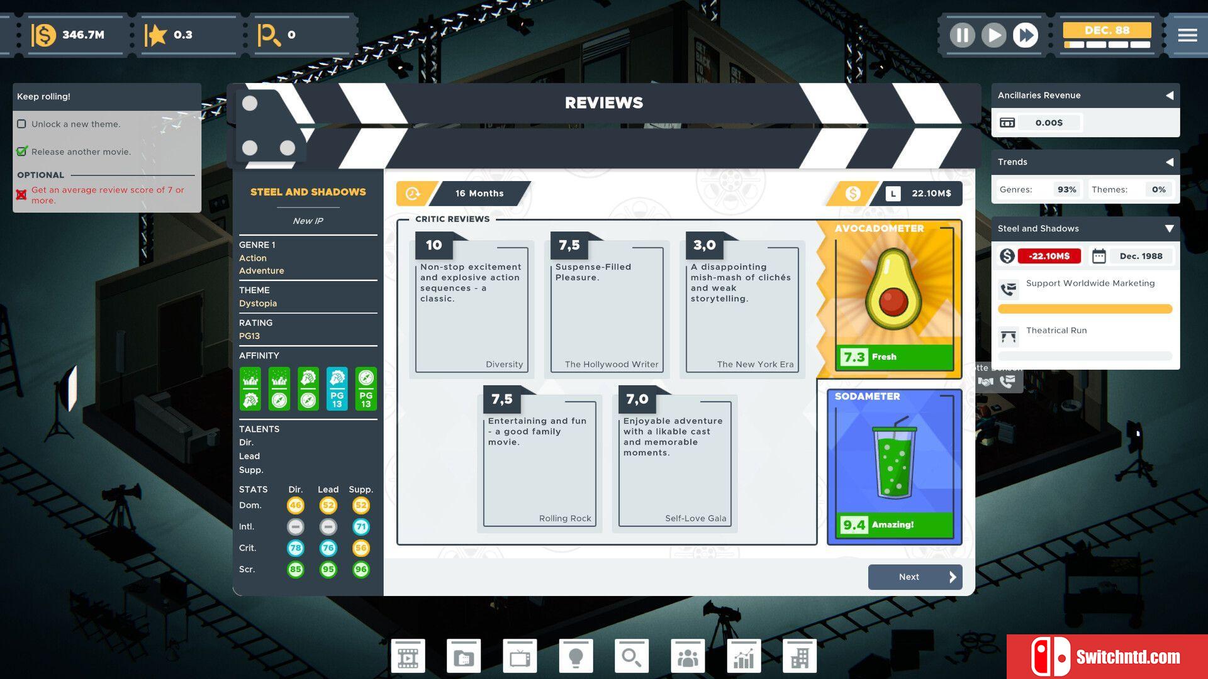Click the Support Worldwide Marketing phone icon
The image size is (1208, 679).
1009,289
